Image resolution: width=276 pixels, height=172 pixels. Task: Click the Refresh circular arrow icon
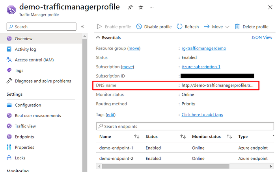click(179, 26)
